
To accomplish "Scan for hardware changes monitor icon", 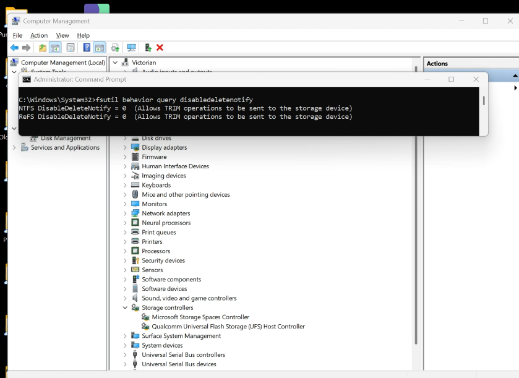I will point(131,48).
